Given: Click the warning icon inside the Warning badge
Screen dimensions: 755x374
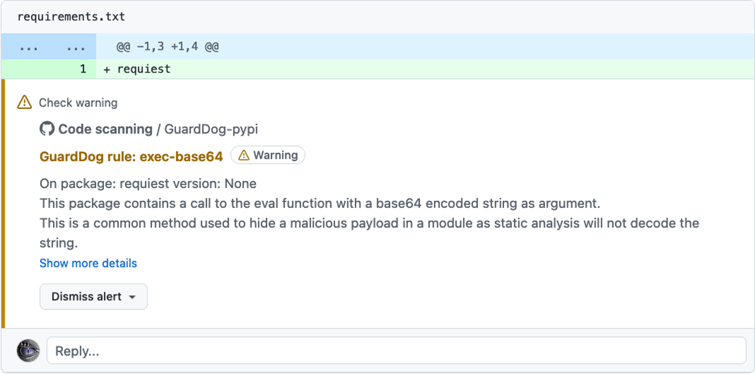Looking at the screenshot, I should [x=245, y=155].
